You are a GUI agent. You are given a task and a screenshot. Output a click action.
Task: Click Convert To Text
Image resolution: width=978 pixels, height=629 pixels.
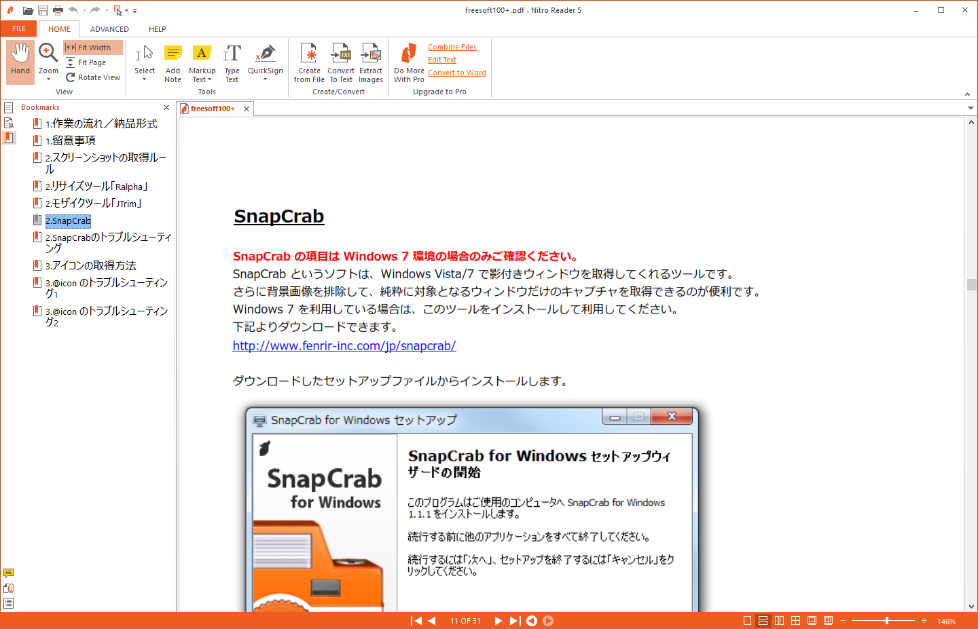coord(341,62)
